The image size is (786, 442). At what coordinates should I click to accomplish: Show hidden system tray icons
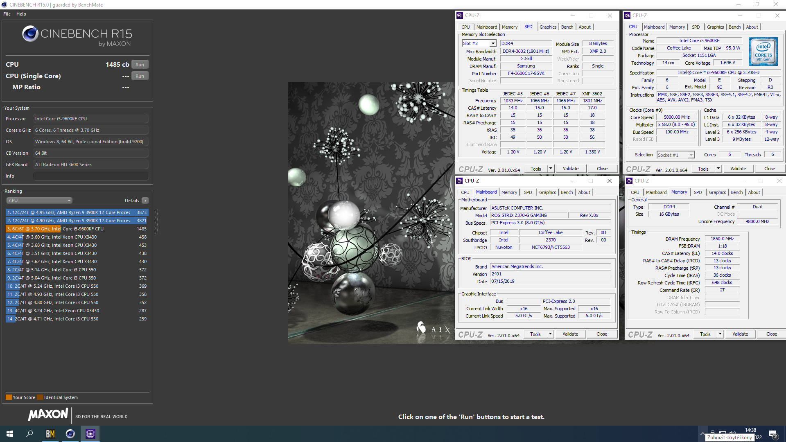(702, 433)
